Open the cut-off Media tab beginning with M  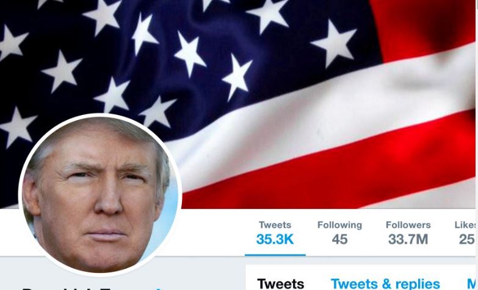click(471, 284)
